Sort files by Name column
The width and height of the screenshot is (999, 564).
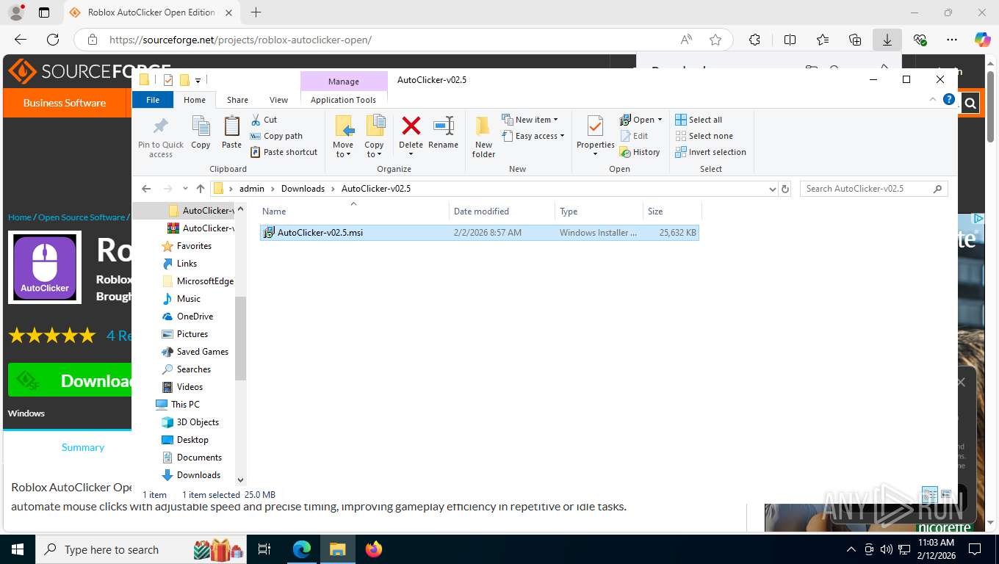tap(353, 211)
